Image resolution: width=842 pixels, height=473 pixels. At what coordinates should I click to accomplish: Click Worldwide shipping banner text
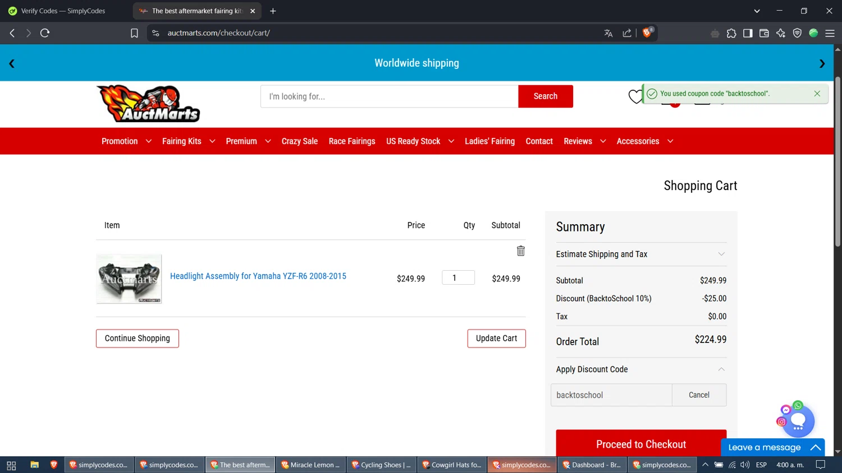coord(417,63)
